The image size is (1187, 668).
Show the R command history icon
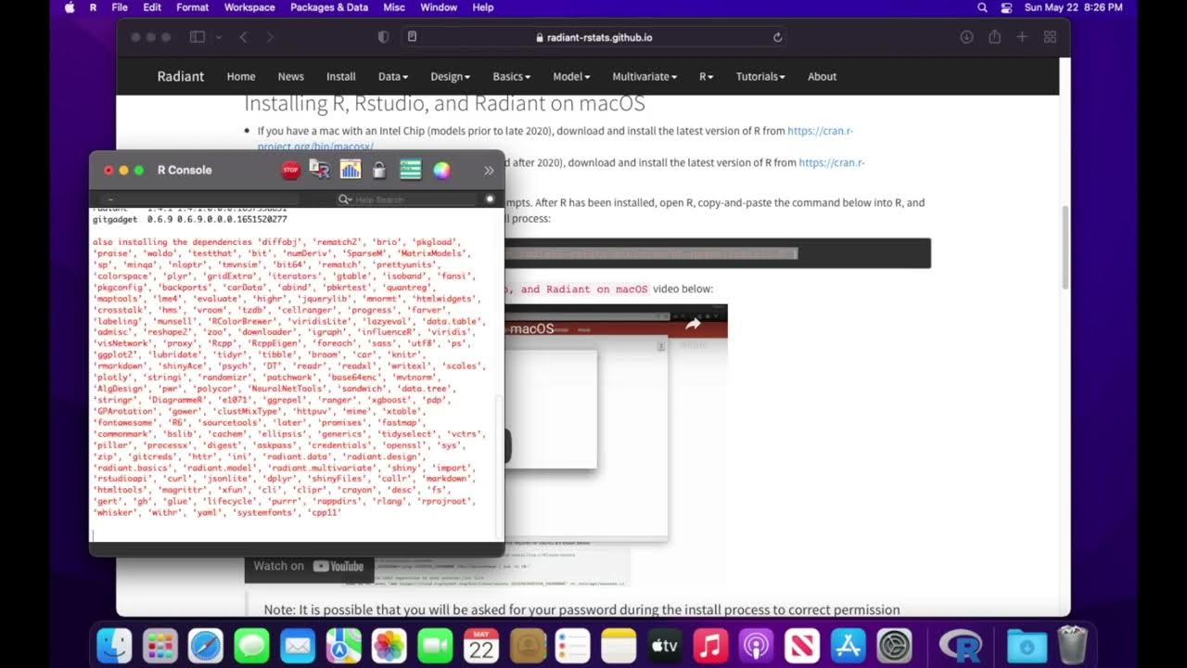pos(411,170)
